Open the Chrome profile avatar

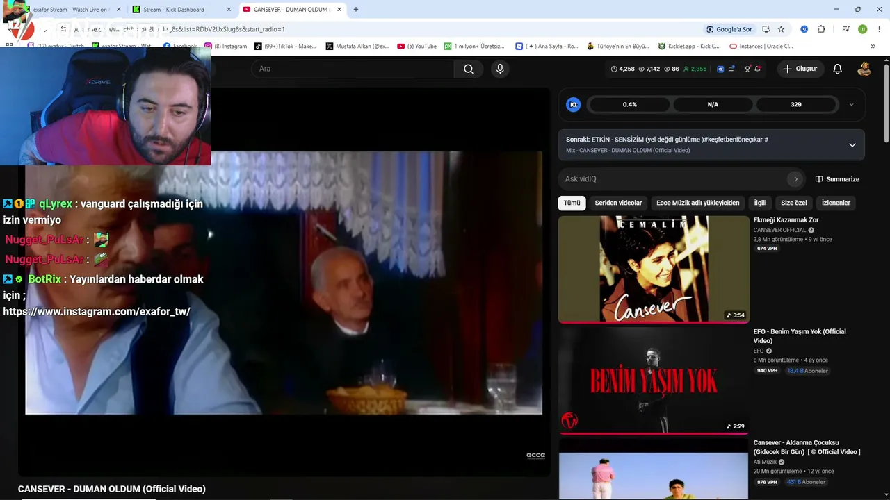pos(862,29)
